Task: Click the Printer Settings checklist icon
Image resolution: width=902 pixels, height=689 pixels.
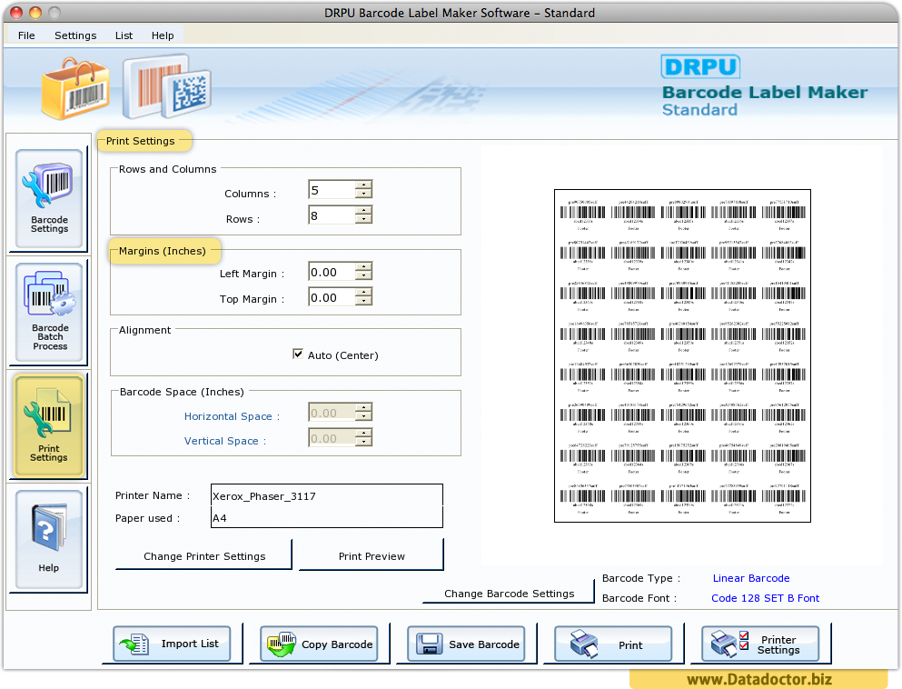Action: [x=729, y=644]
